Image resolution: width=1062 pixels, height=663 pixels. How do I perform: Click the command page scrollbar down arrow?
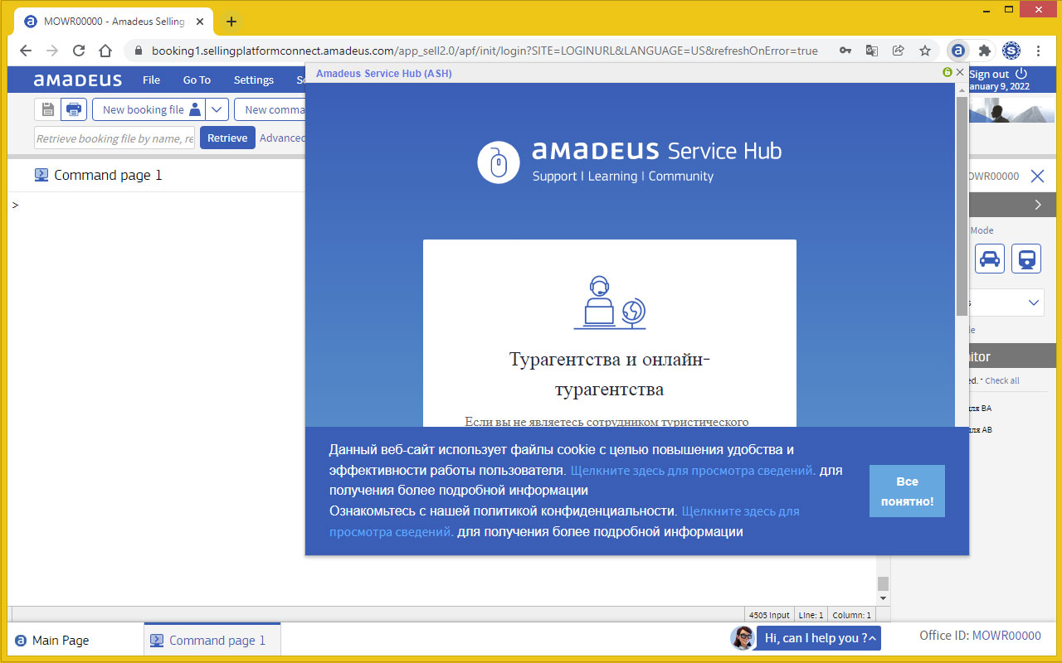coord(883,598)
